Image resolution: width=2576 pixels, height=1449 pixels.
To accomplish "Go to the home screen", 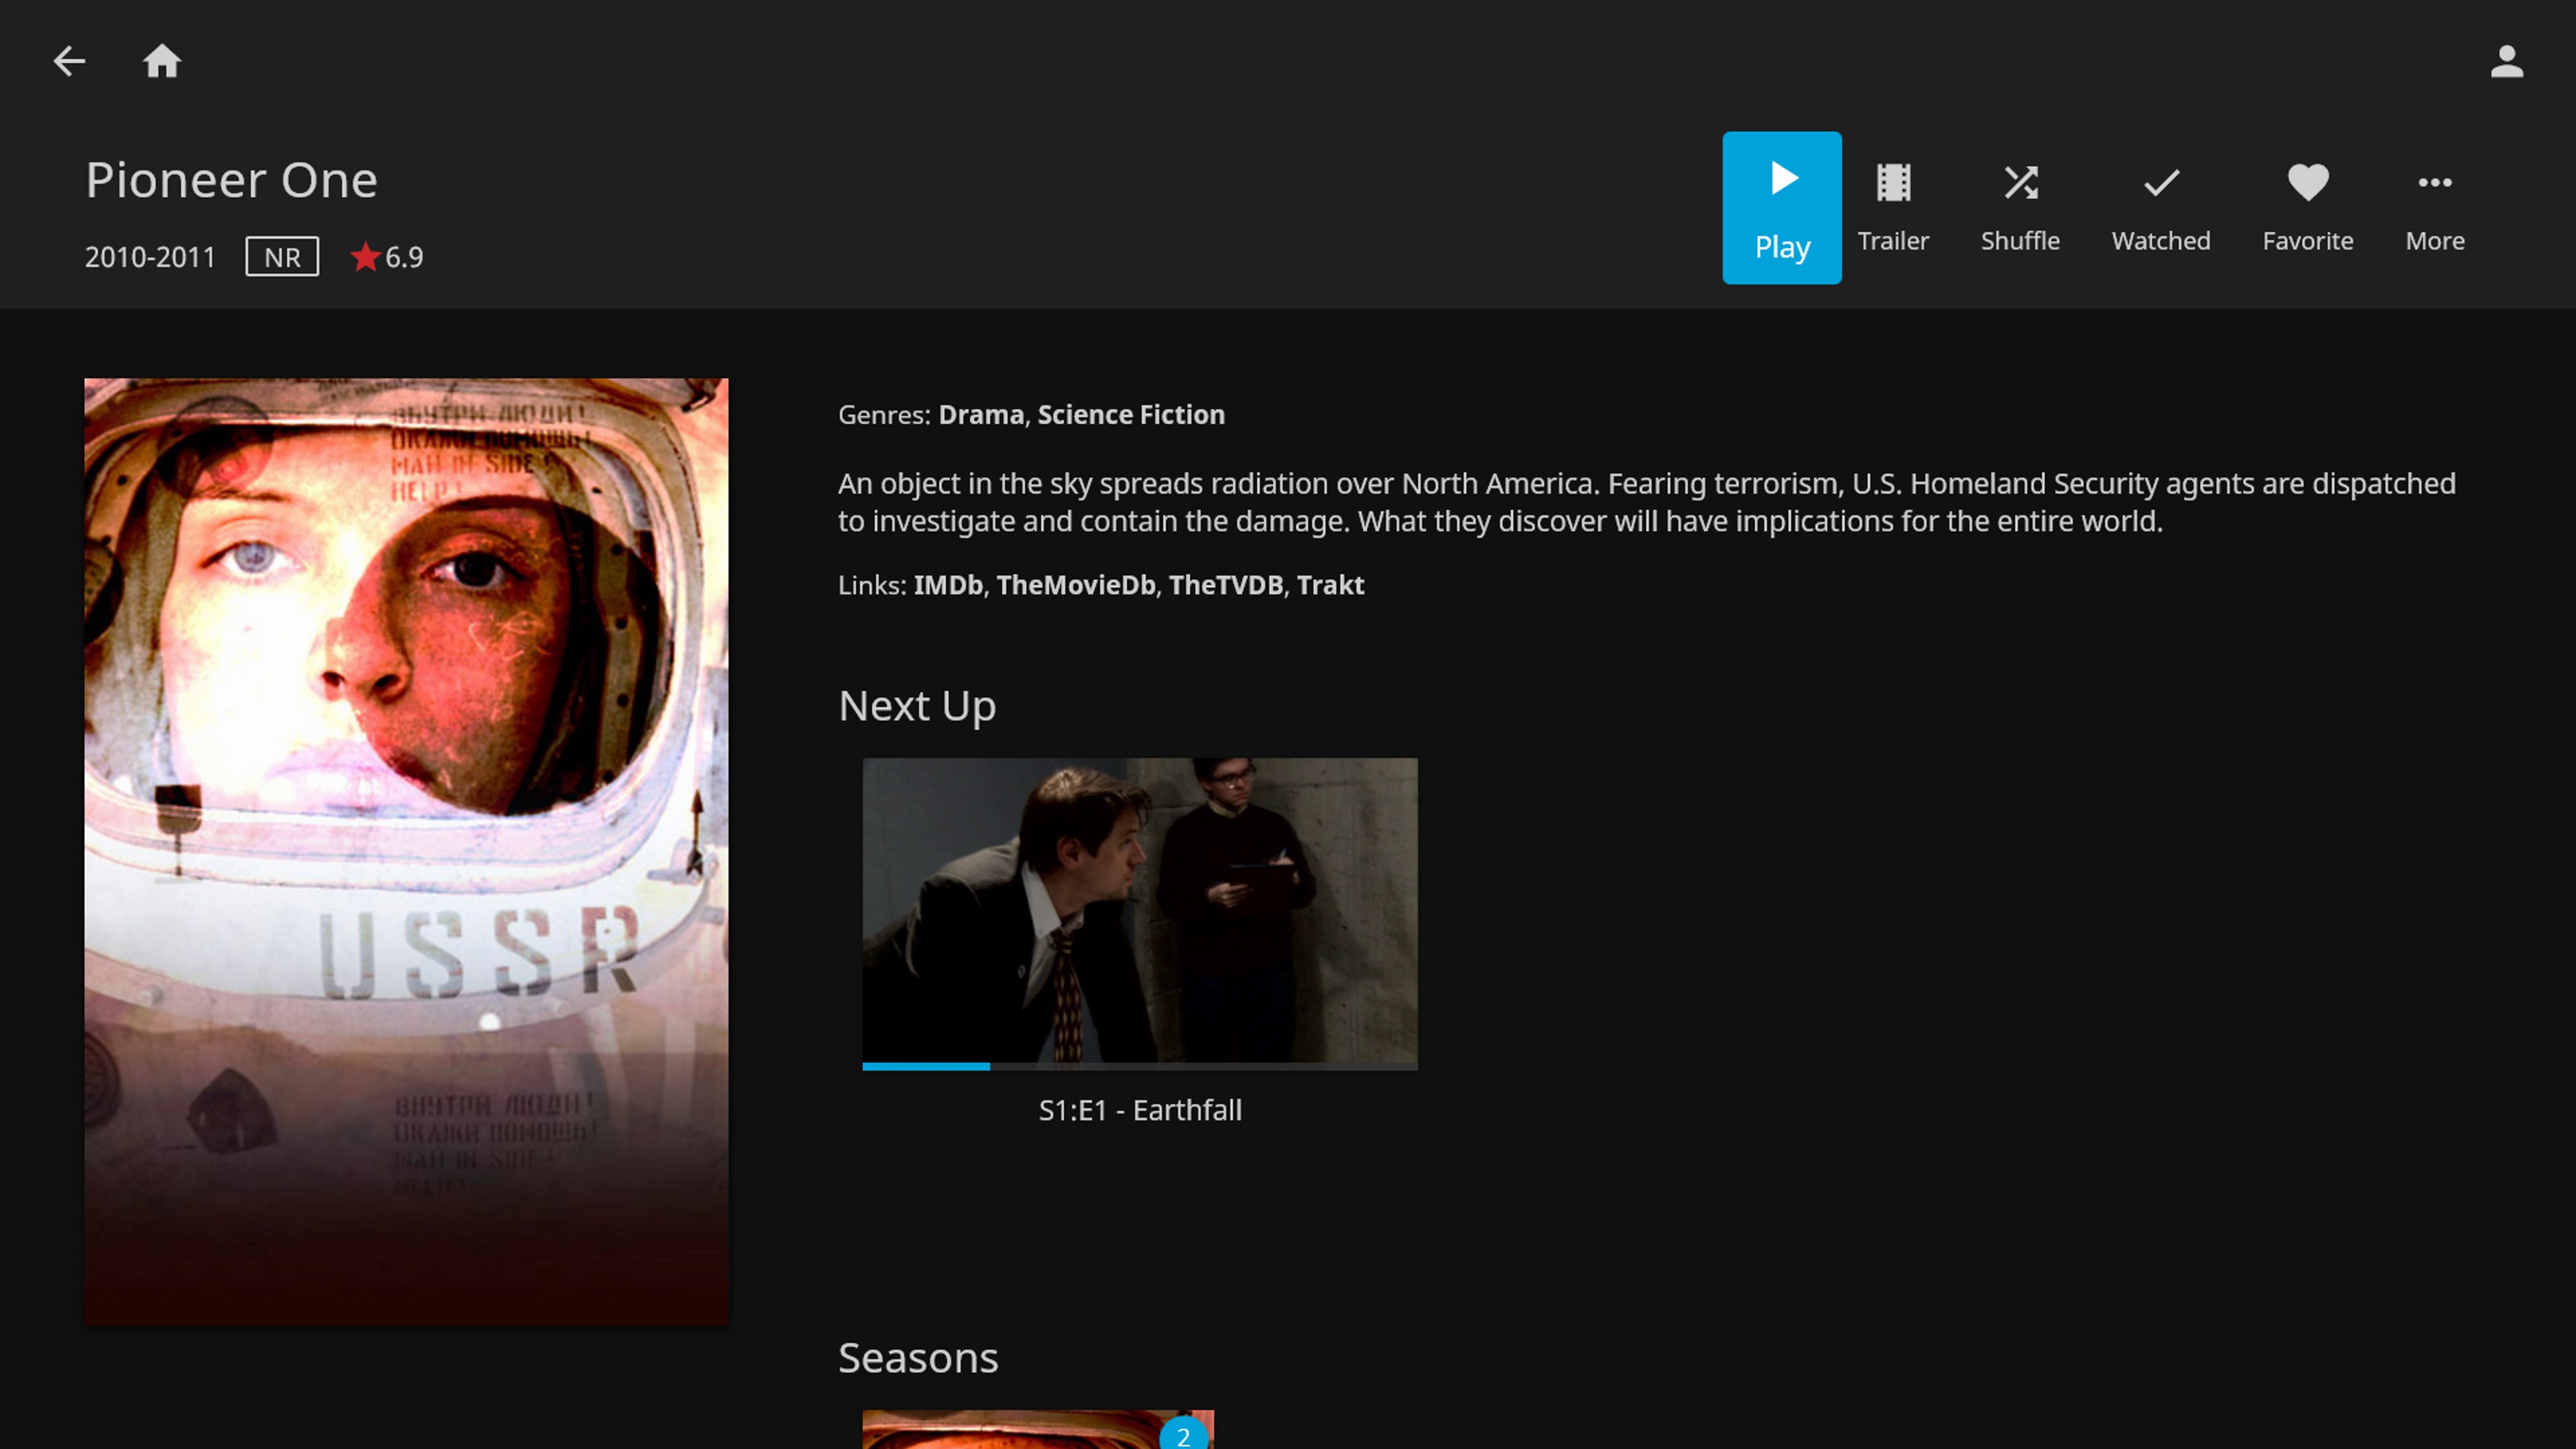I will pos(161,61).
